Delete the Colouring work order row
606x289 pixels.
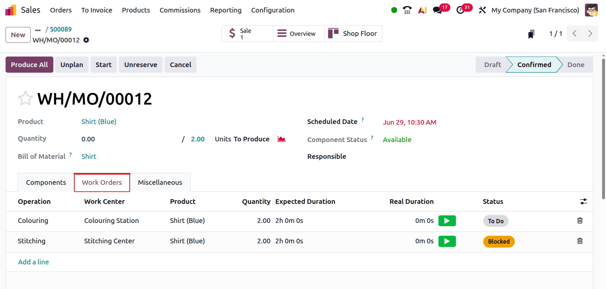click(580, 221)
